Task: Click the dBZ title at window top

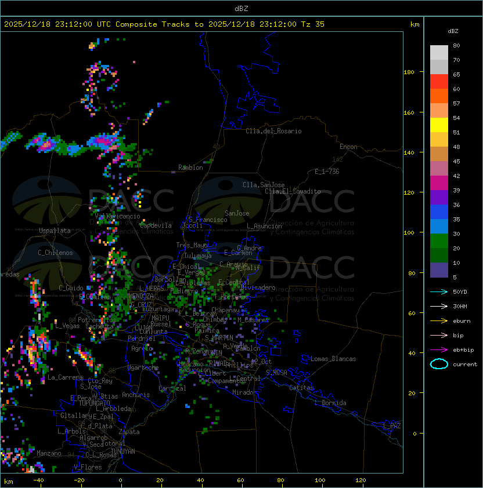Action: [241, 9]
